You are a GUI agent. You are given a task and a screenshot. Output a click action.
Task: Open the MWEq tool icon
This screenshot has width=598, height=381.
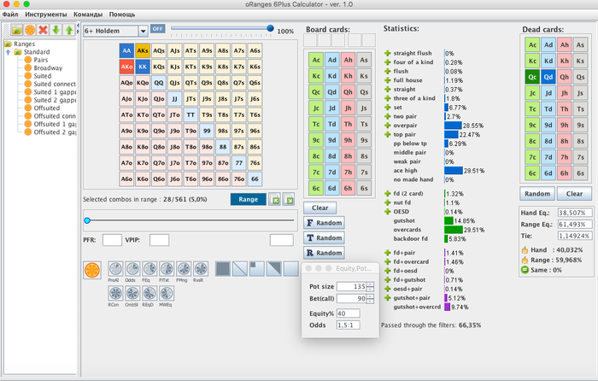coord(167,293)
